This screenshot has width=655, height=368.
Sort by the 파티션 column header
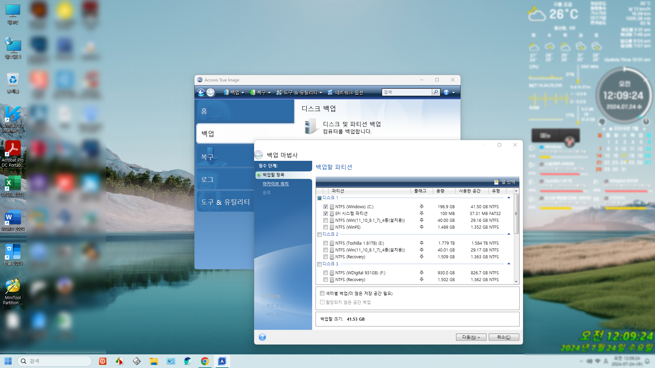(x=369, y=191)
